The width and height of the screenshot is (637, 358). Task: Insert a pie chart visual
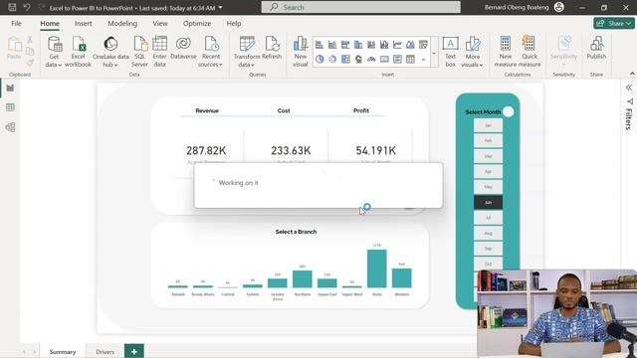(x=319, y=60)
